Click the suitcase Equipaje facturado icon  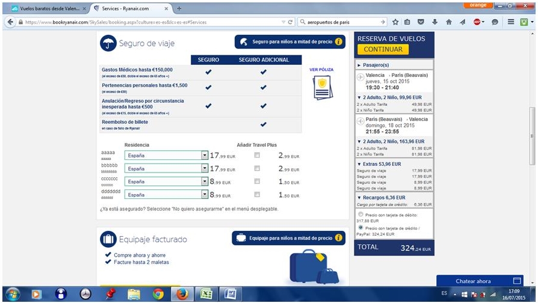point(108,239)
